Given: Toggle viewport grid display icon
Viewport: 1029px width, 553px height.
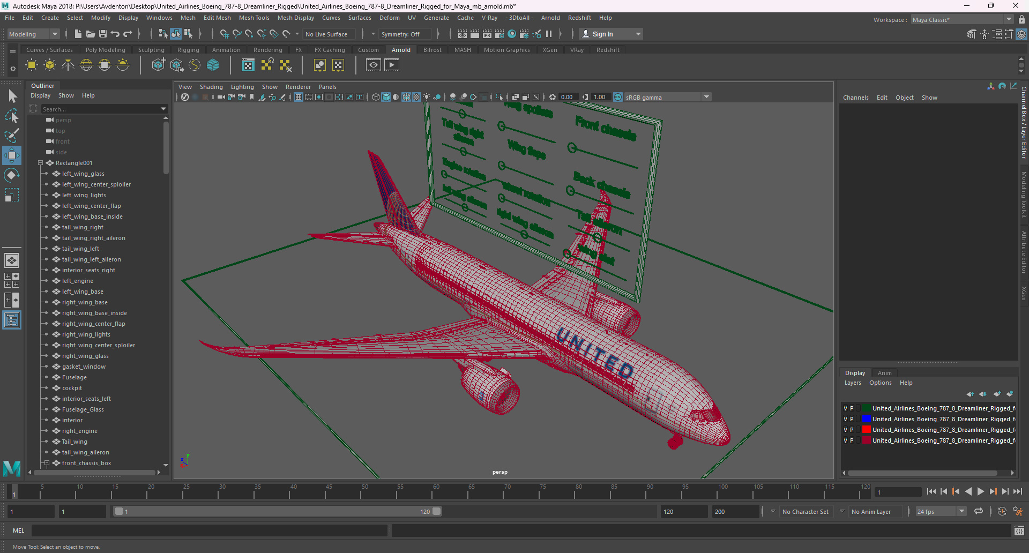Looking at the screenshot, I should click(299, 97).
